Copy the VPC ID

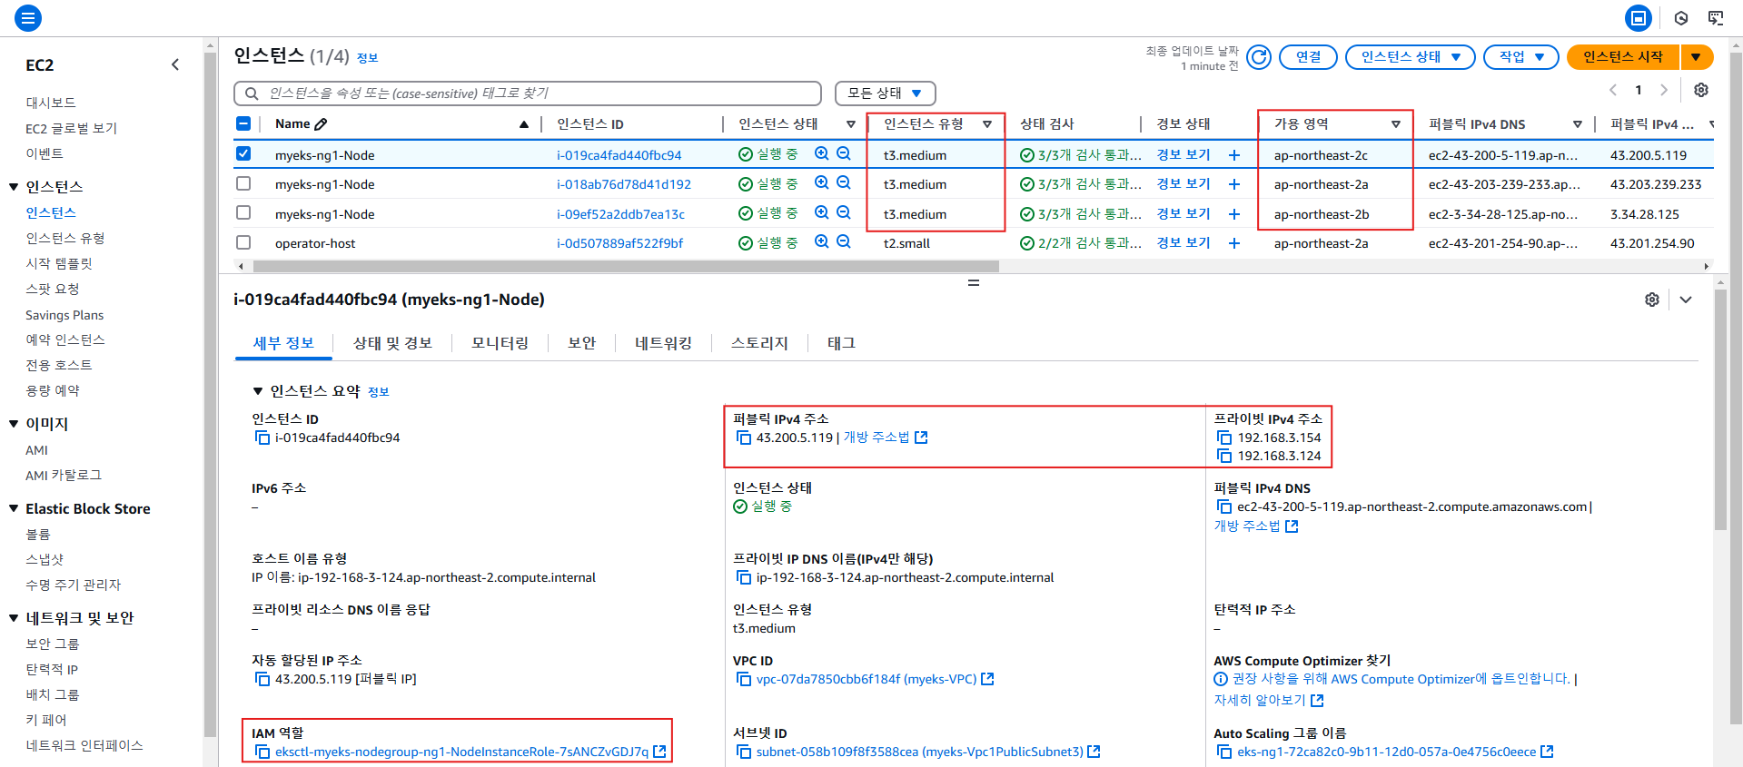click(744, 679)
